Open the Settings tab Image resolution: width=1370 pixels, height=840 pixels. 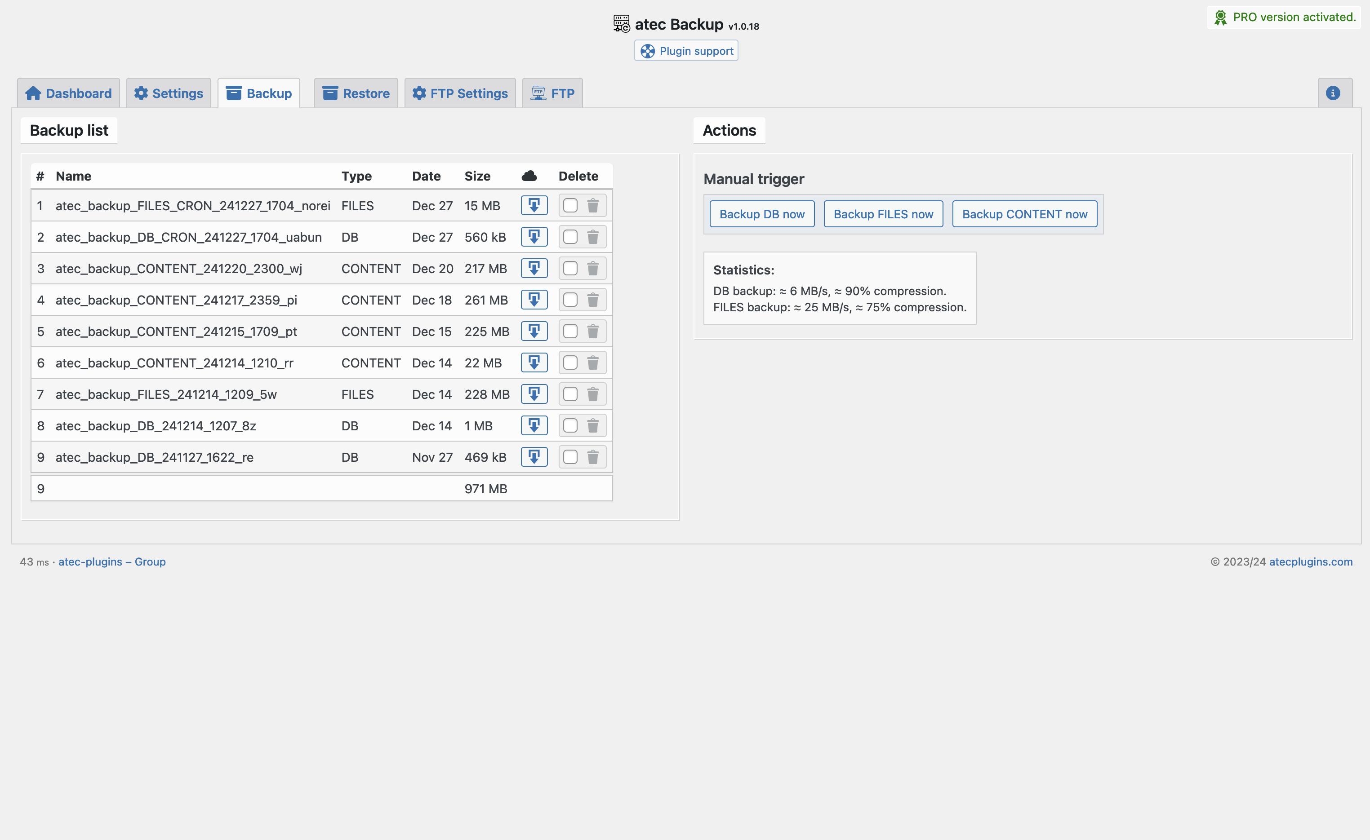tap(169, 93)
